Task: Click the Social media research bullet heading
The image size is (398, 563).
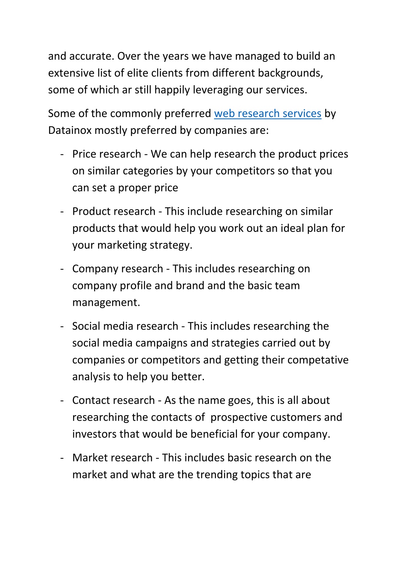Action: [125, 326]
